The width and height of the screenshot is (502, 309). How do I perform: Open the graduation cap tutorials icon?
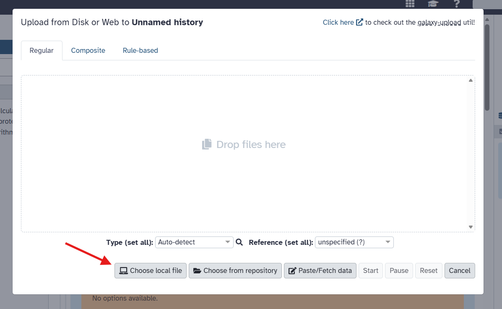(433, 4)
